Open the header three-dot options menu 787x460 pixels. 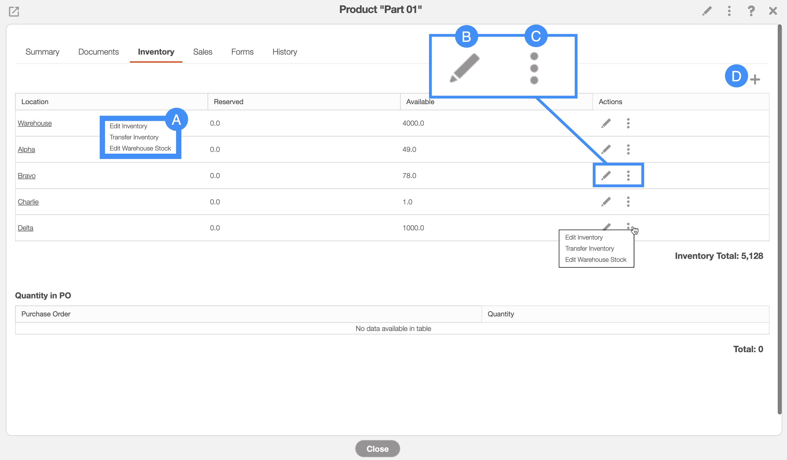[x=729, y=11]
